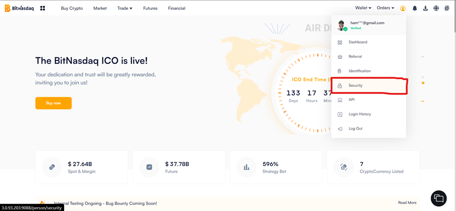This screenshot has width=456, height=211.
Task: Expand the Wallet dropdown
Action: point(363,8)
